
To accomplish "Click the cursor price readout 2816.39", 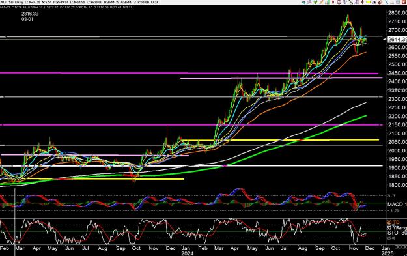I will [30, 14].
